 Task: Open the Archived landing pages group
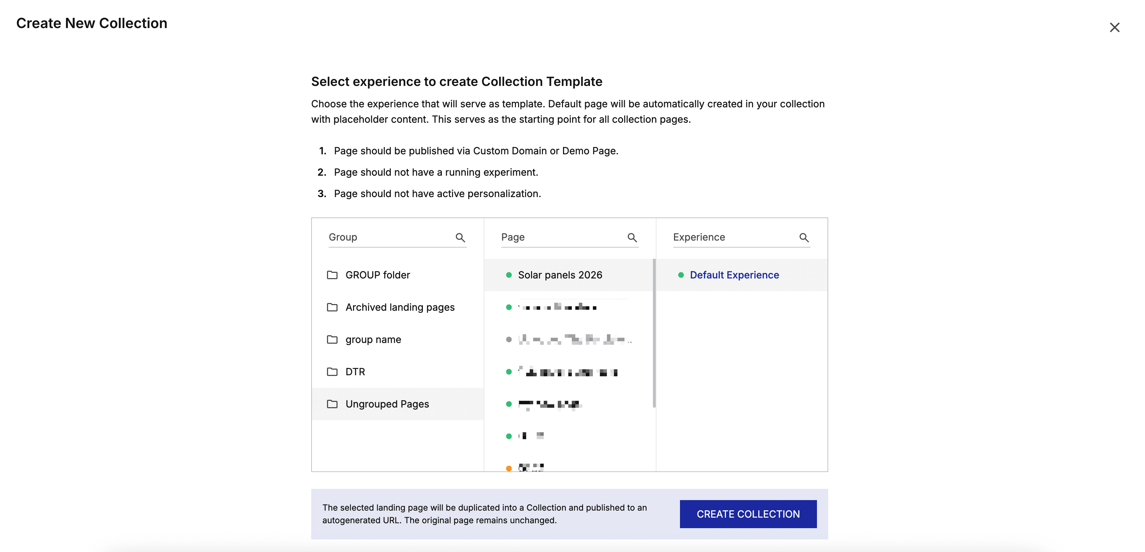point(400,307)
